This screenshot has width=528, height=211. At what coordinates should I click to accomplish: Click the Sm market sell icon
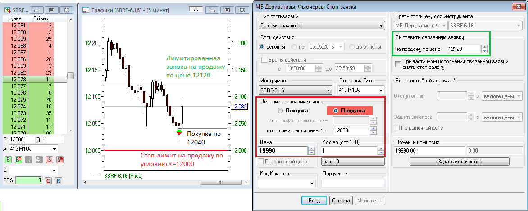pos(59,159)
